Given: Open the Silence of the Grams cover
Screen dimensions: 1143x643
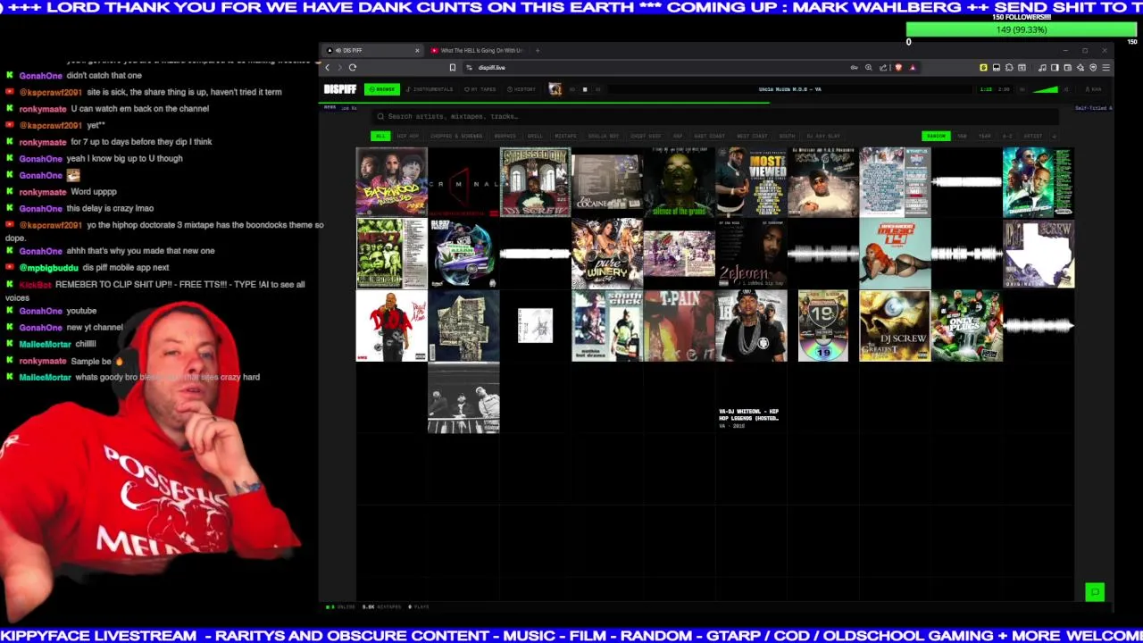Looking at the screenshot, I should (679, 182).
